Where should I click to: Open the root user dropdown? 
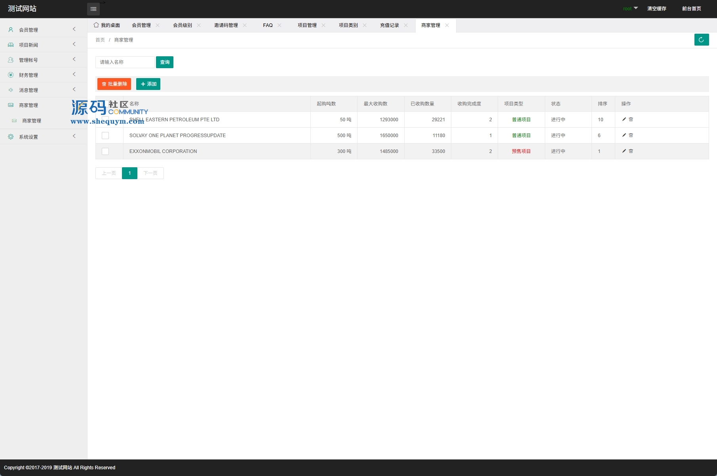tap(630, 8)
